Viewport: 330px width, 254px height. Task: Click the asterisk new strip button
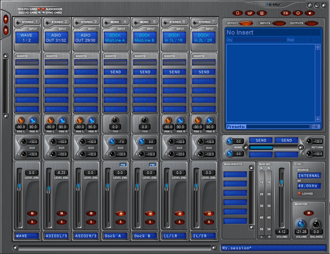6,19
